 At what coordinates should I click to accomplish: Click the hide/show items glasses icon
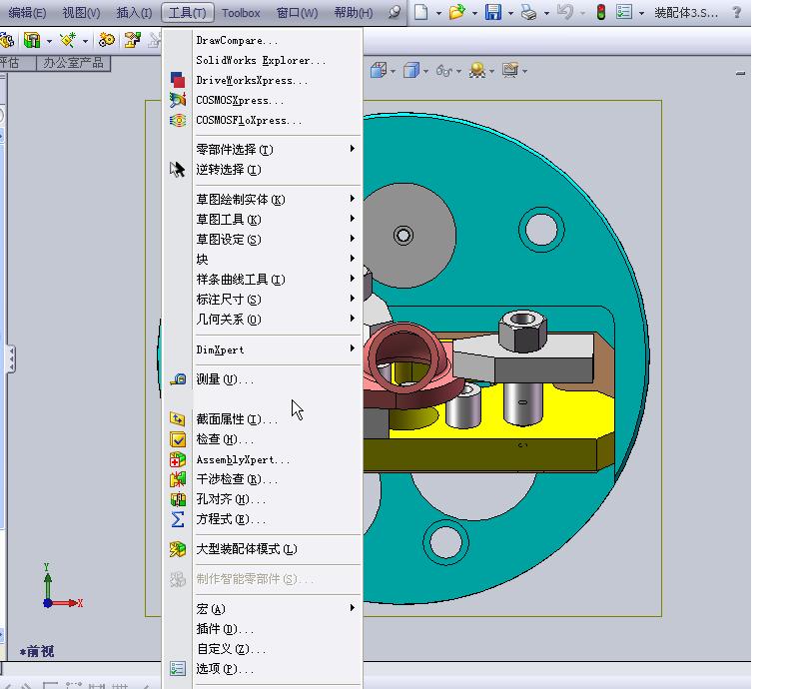[x=443, y=71]
